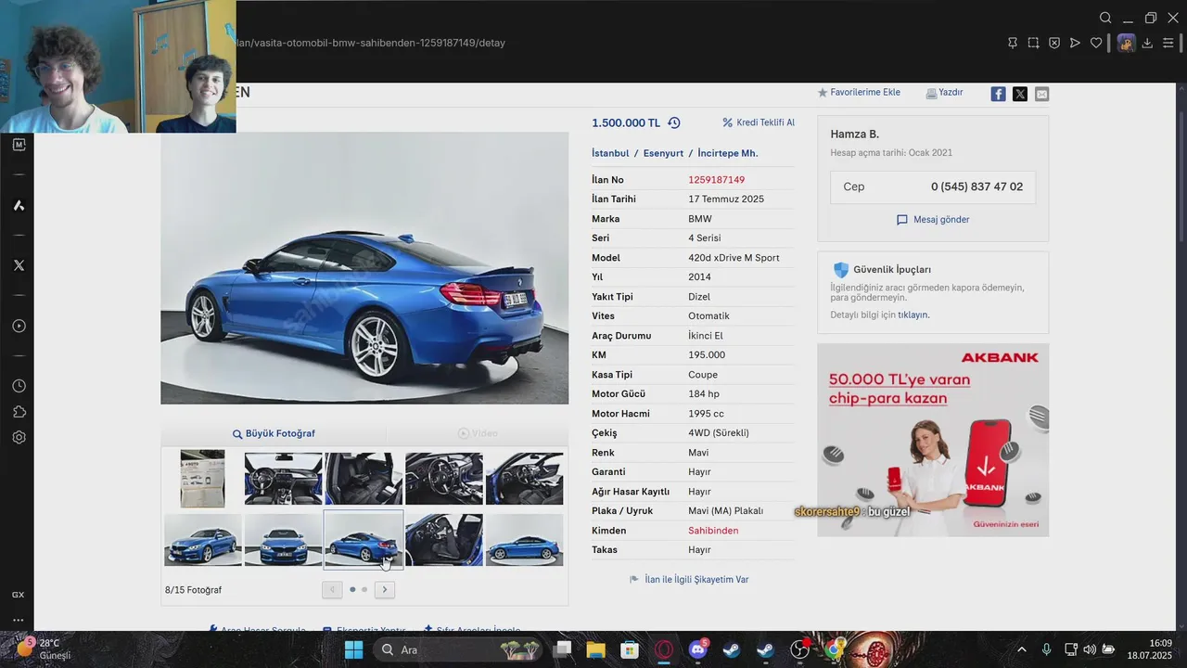Switch to the Video tab
The height and width of the screenshot is (668, 1187).
coord(478,433)
